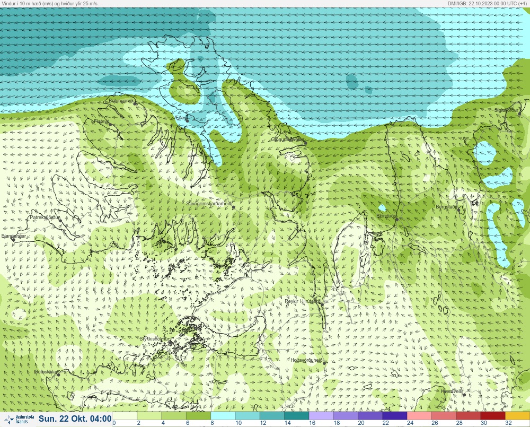Click the teal 12–14 m/s legend swatch
Viewport: 530px width, 427px height.
272,416
